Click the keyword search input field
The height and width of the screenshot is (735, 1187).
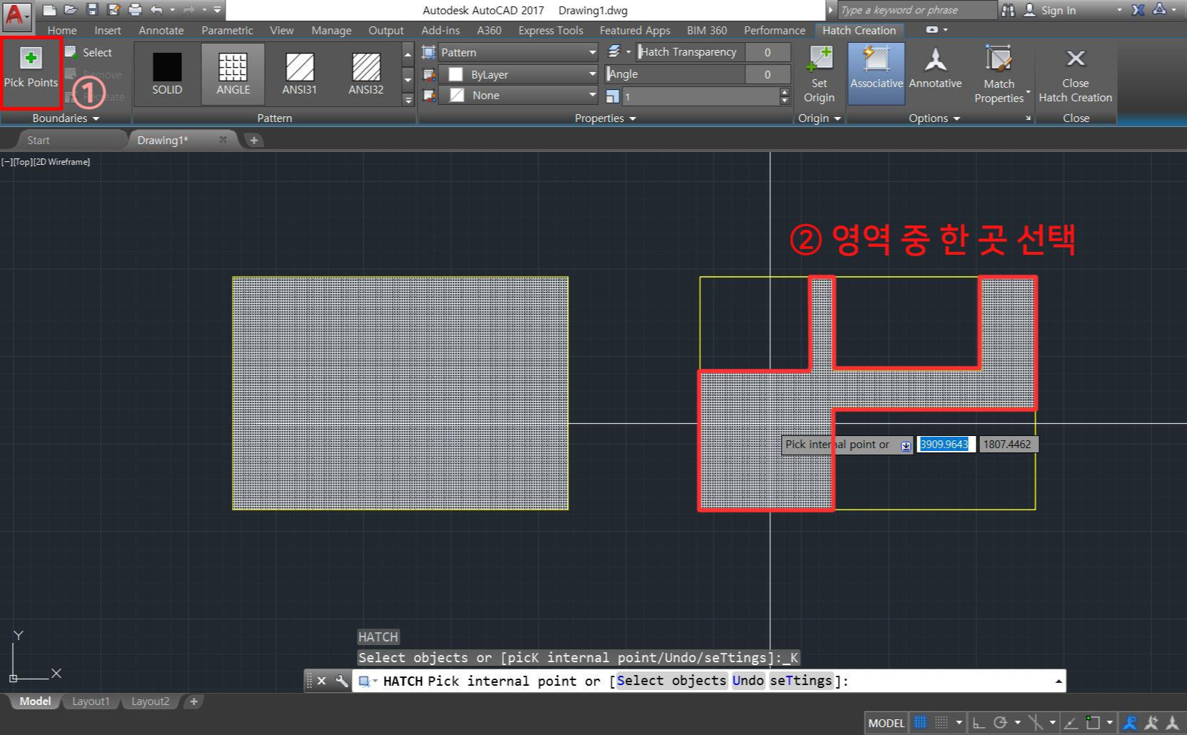[917, 10]
